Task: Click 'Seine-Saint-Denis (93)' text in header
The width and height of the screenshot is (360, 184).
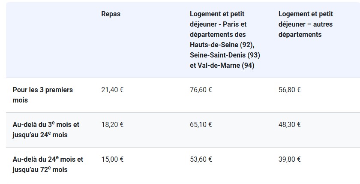Action: click(225, 55)
